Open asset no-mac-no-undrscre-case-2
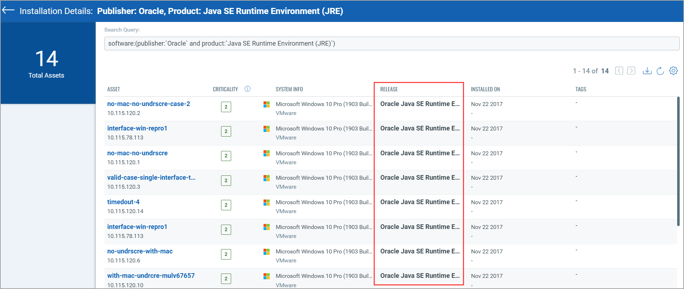The width and height of the screenshot is (684, 289). pyautogui.click(x=149, y=104)
